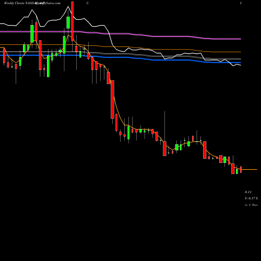Screen dimensions: 261x261
Task: Click the 'U' letter in the header
Action: (88, 3)
